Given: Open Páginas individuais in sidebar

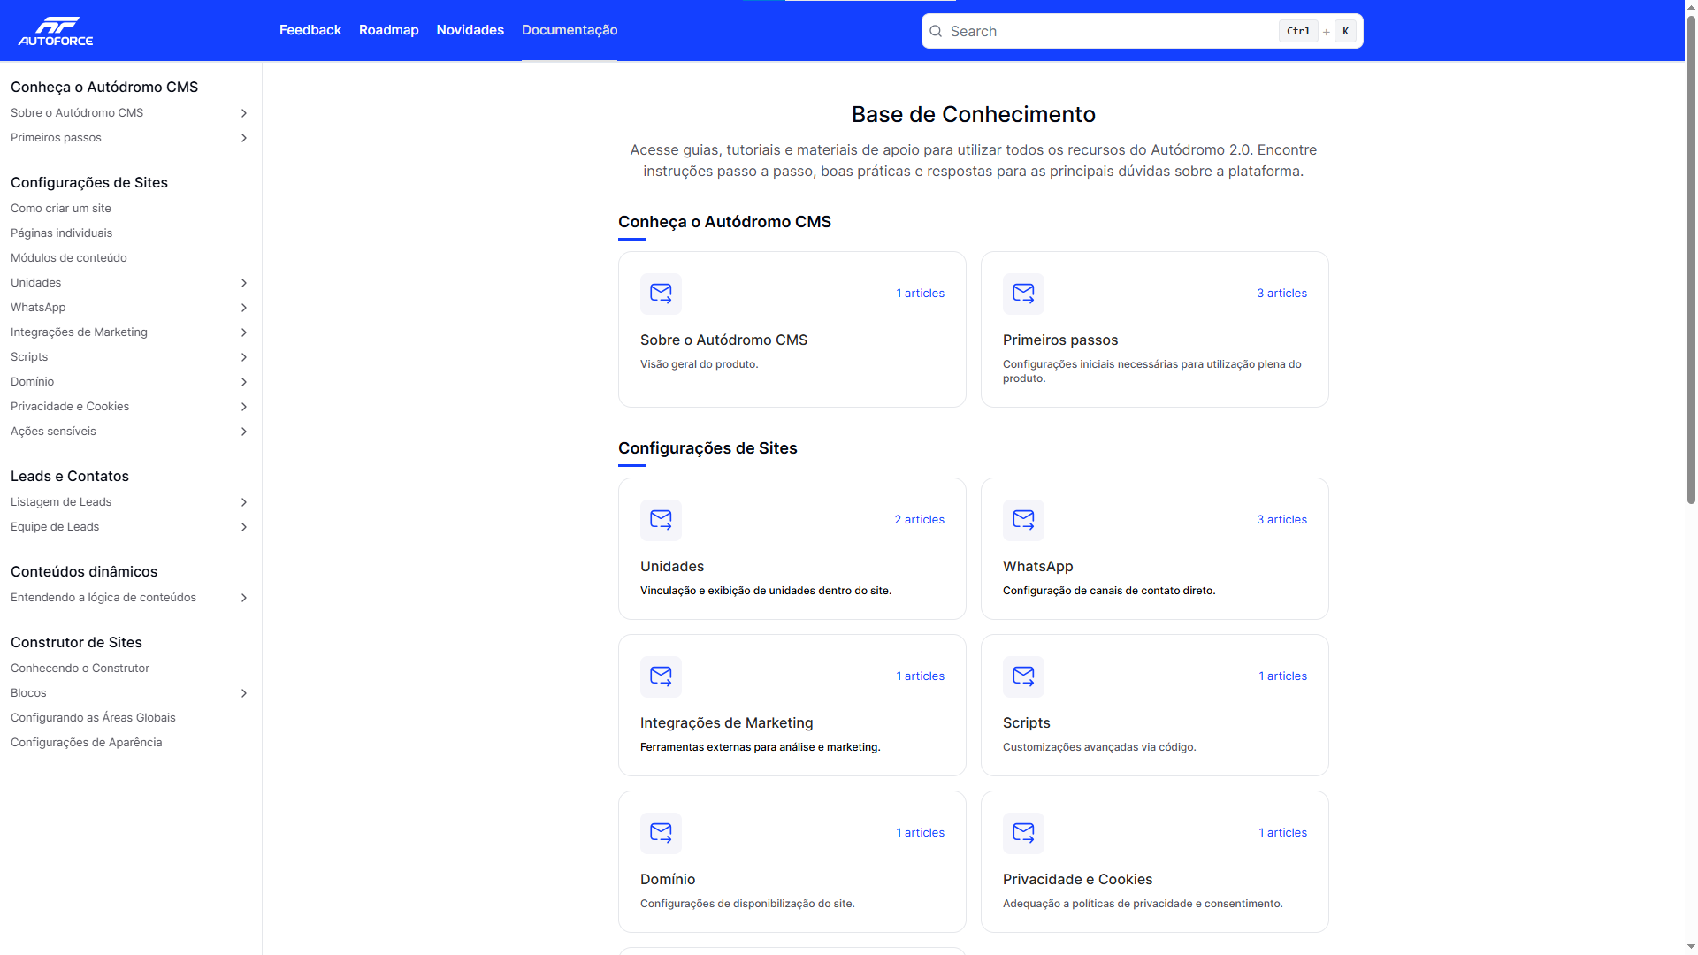Looking at the screenshot, I should pyautogui.click(x=62, y=233).
